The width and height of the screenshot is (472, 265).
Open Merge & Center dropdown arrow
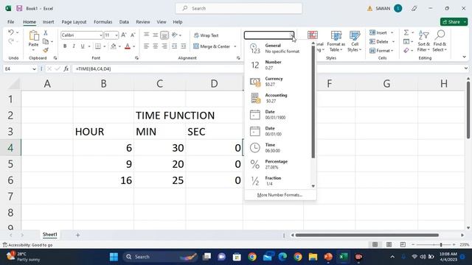(x=235, y=46)
